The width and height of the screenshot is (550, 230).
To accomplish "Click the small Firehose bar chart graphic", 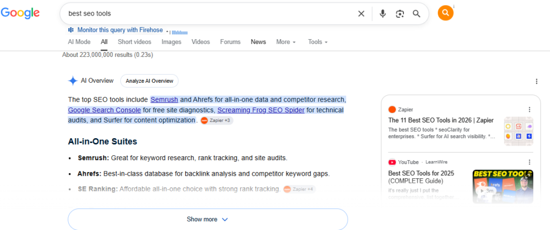I will click(179, 32).
